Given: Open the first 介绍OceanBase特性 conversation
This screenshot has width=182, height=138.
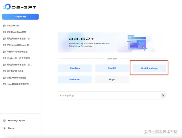Looking at the screenshot, I should [16, 32].
